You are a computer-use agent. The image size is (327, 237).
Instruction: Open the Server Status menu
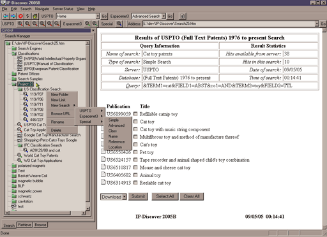pyautogui.click(x=63, y=9)
